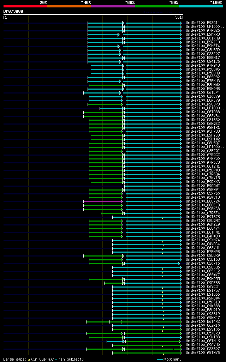Screen dimensions: 226x362
Task: Click the purple ~60% identity legend bar
Action: coord(113,6)
